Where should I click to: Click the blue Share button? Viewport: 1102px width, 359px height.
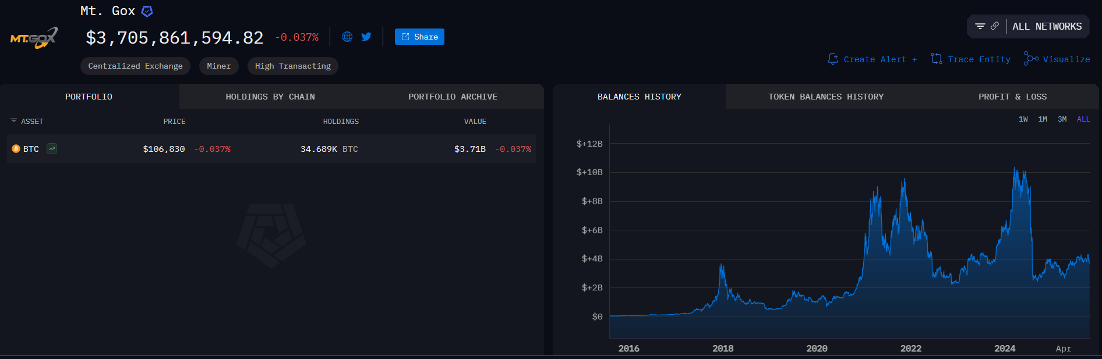(x=419, y=37)
